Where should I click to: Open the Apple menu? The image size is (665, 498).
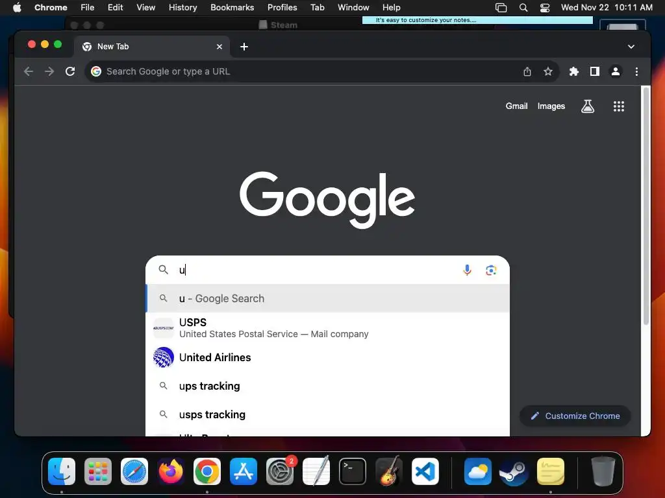(x=17, y=7)
